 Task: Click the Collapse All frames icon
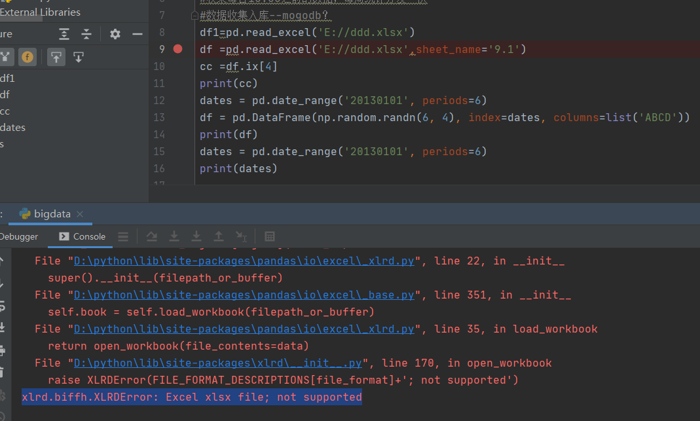pos(86,34)
